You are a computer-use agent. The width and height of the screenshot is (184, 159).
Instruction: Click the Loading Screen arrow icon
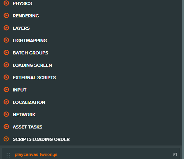point(6,65)
